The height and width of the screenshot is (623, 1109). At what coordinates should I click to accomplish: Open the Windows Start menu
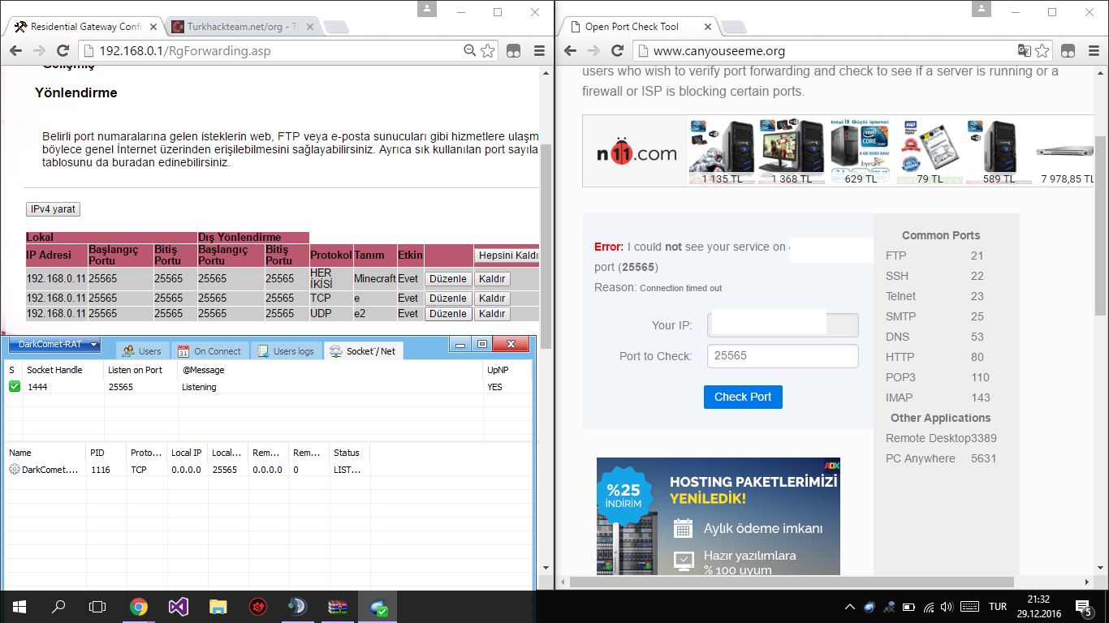(19, 606)
